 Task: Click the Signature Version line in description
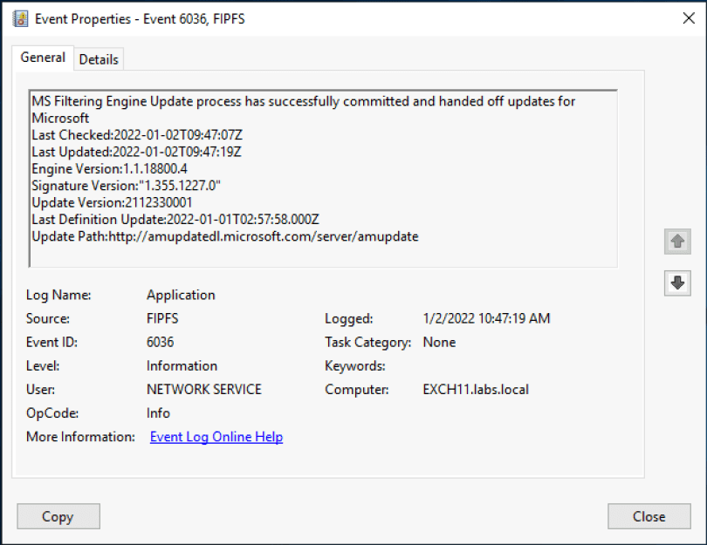127,185
